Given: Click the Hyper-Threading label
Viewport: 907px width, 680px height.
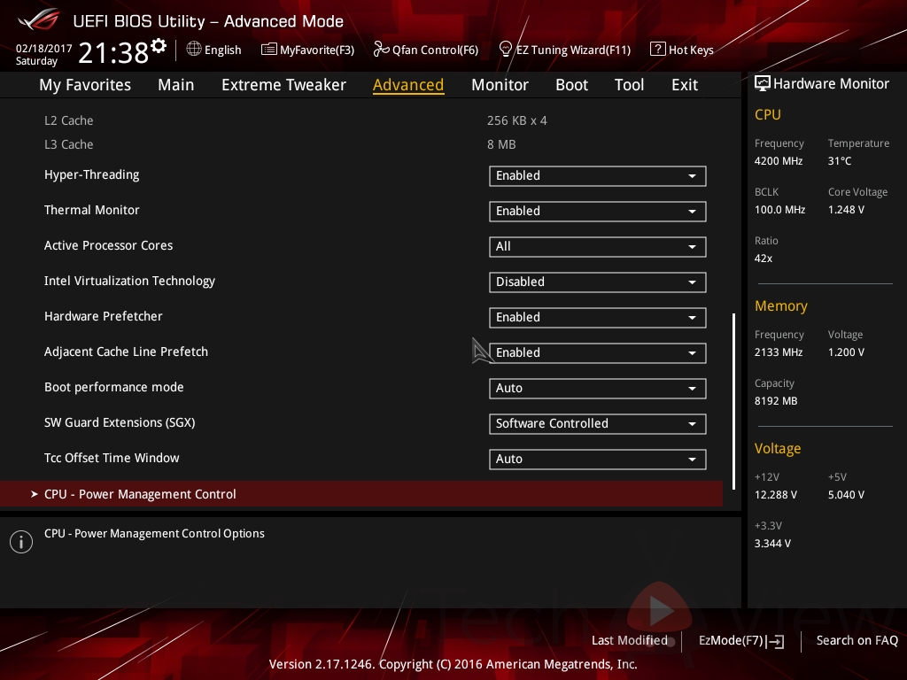Looking at the screenshot, I should click(x=91, y=175).
